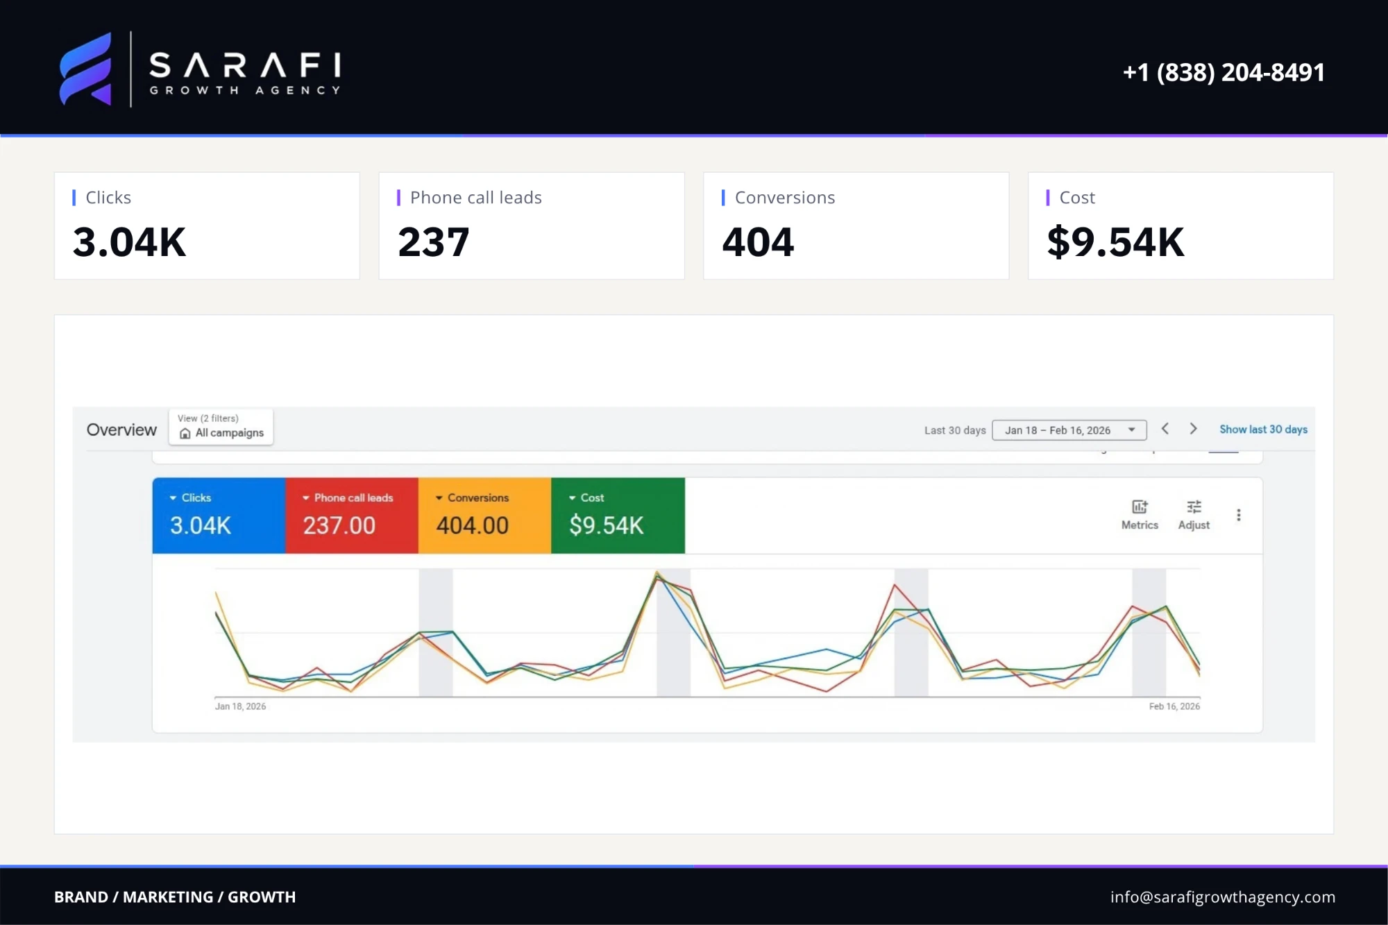Select the Overview heading
The width and height of the screenshot is (1388, 925).
click(x=121, y=430)
